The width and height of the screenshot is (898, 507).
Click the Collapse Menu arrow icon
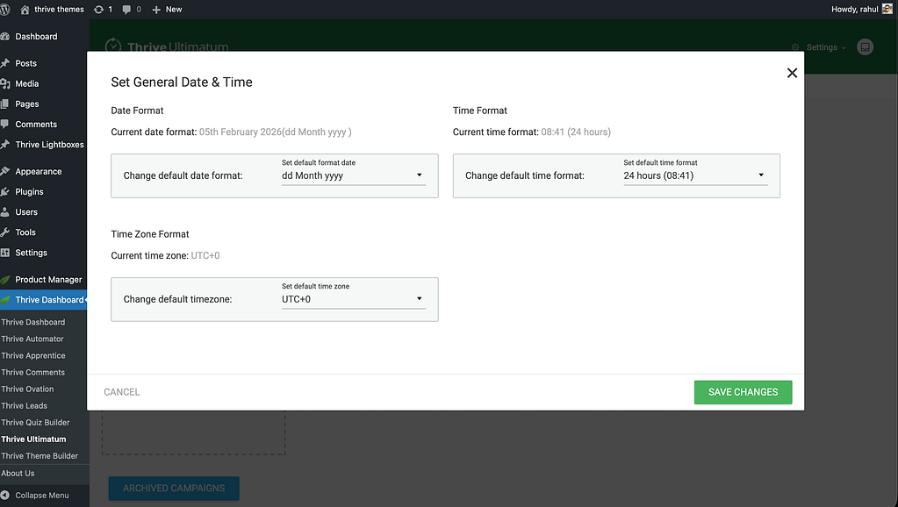point(6,495)
